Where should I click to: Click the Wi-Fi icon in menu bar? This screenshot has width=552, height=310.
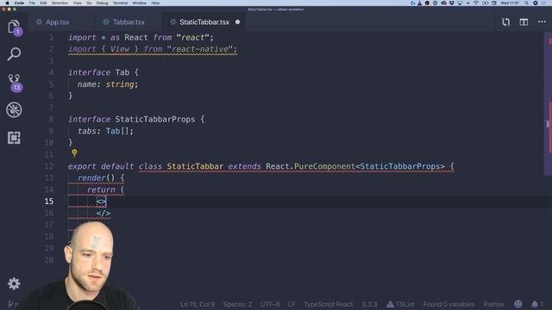click(476, 3)
